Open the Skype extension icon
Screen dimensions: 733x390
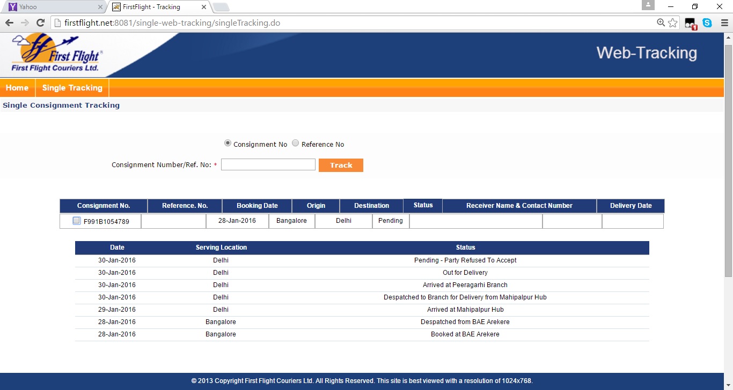(707, 23)
